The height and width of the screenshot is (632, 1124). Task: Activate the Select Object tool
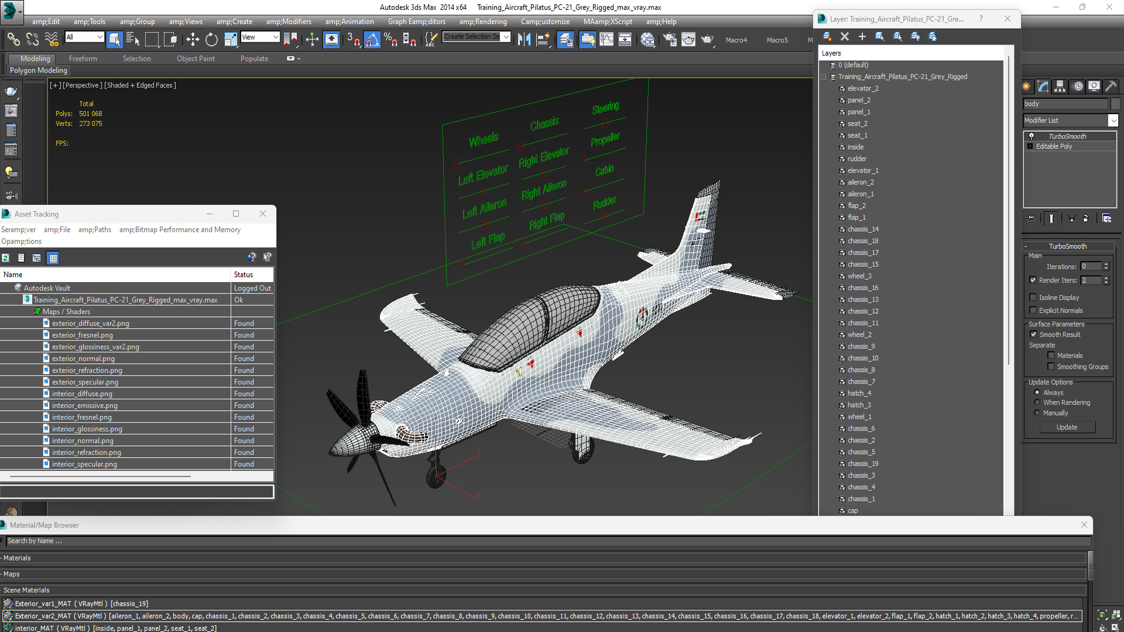point(115,39)
